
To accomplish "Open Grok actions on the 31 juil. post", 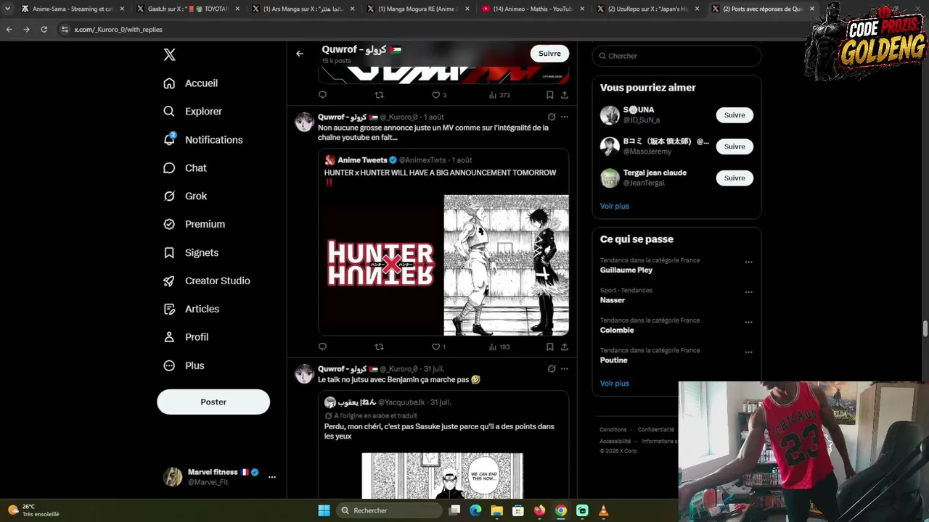I will [552, 369].
